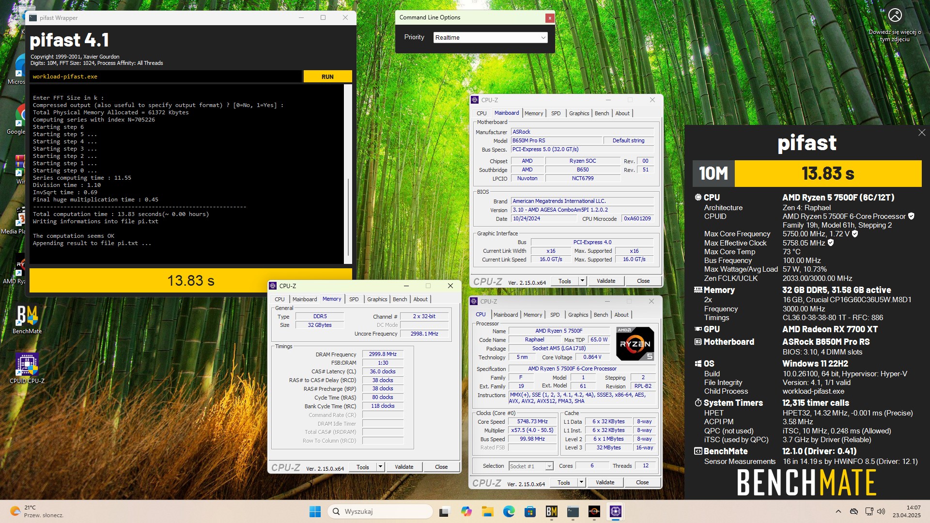The height and width of the screenshot is (523, 930).
Task: Click Validate in CPU-Z Memory window
Action: click(404, 467)
